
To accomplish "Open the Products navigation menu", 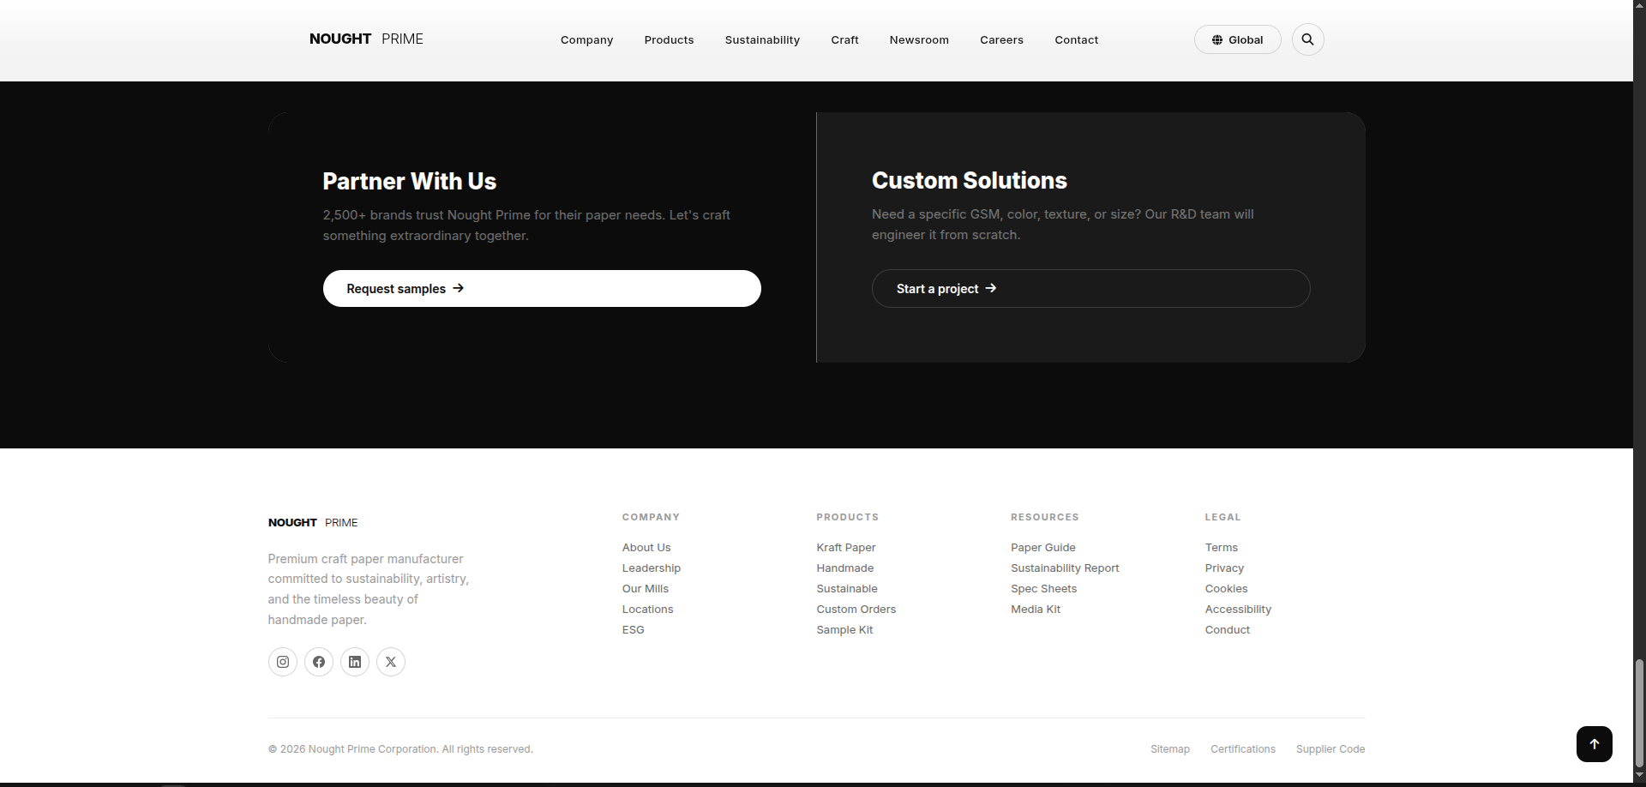I will coord(669,40).
